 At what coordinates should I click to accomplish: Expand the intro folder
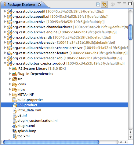tap(10, 89)
